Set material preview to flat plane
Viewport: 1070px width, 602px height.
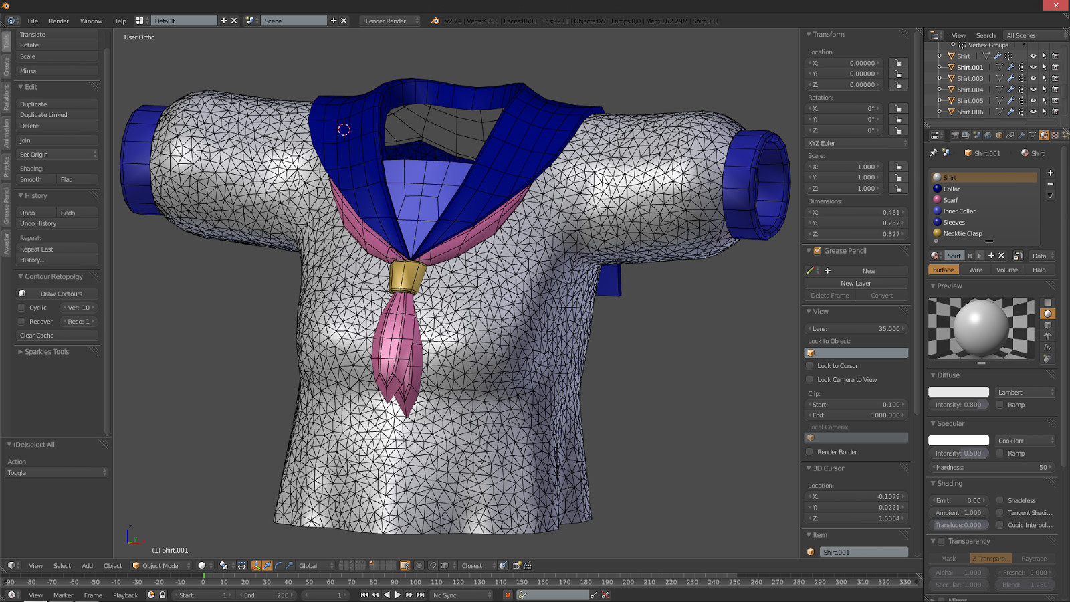tap(1048, 302)
